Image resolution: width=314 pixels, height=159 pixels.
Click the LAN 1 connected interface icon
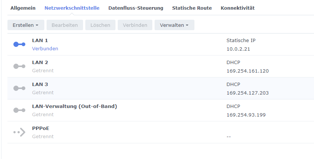coord(19,44)
